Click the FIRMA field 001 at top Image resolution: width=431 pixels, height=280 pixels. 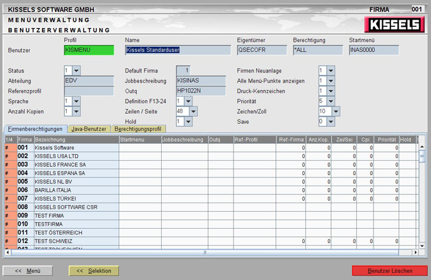coord(417,9)
